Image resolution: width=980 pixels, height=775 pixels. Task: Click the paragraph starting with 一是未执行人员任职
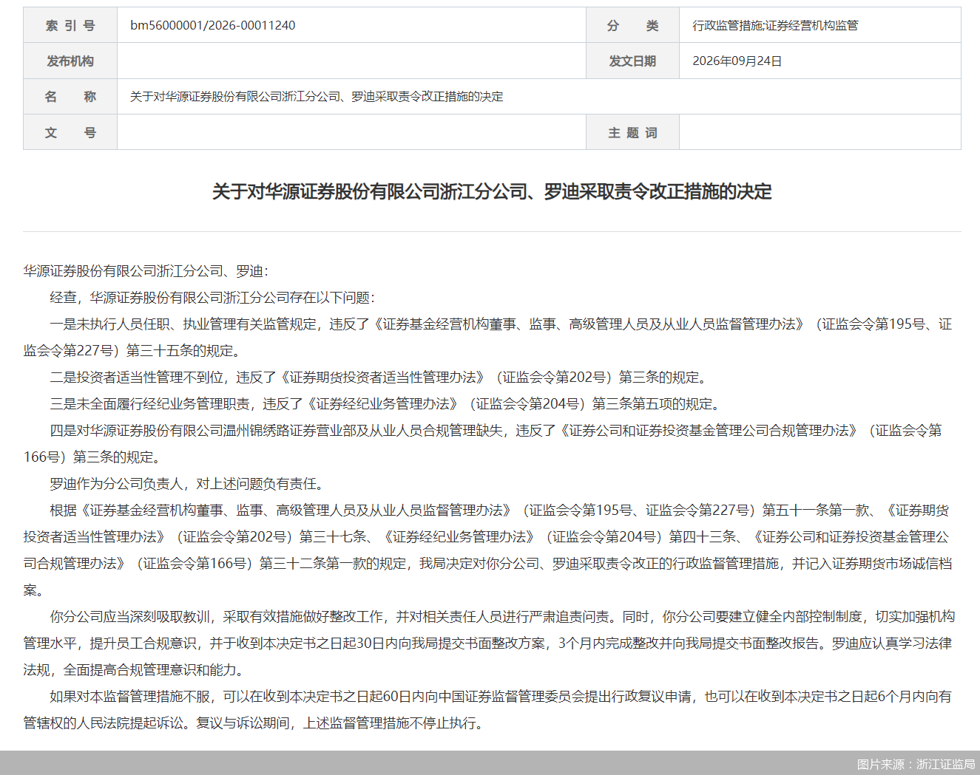click(x=488, y=338)
